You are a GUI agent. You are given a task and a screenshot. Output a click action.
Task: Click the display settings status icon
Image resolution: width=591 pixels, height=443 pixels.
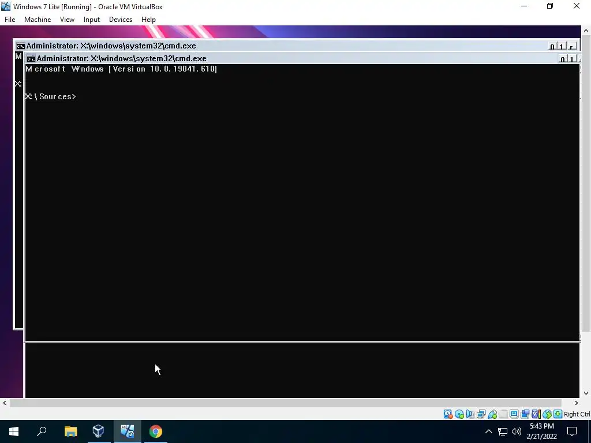pos(514,414)
